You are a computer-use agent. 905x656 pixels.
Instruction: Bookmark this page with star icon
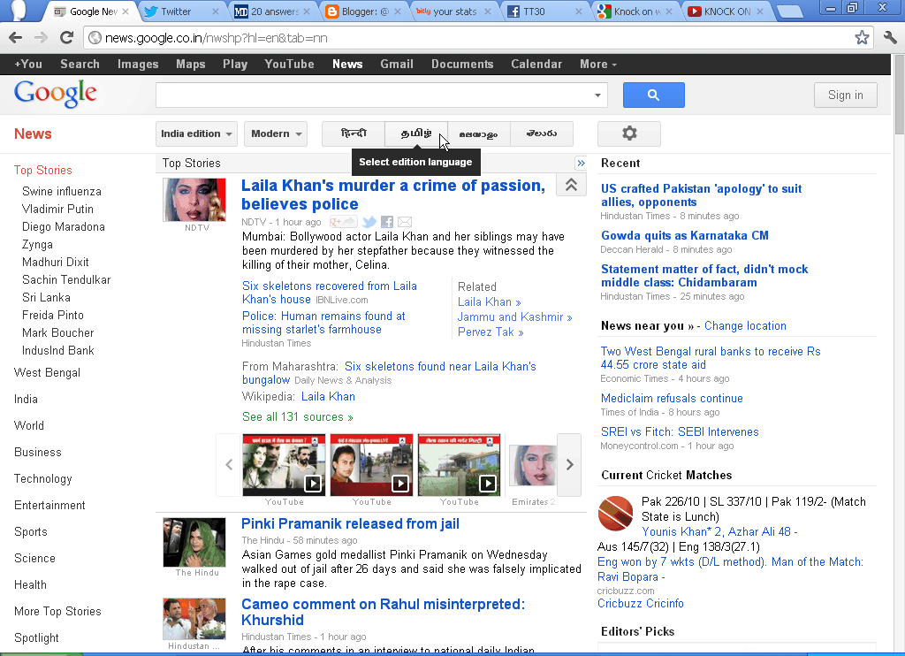pyautogui.click(x=862, y=38)
